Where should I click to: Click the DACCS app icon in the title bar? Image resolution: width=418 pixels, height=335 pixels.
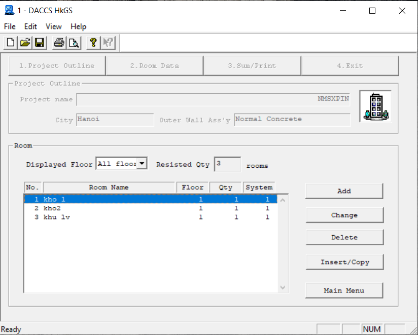click(9, 10)
